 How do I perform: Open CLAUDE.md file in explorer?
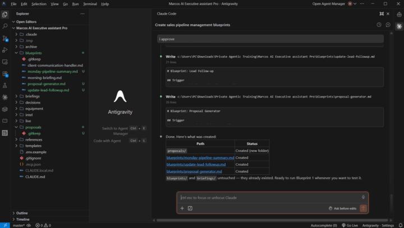(35, 176)
